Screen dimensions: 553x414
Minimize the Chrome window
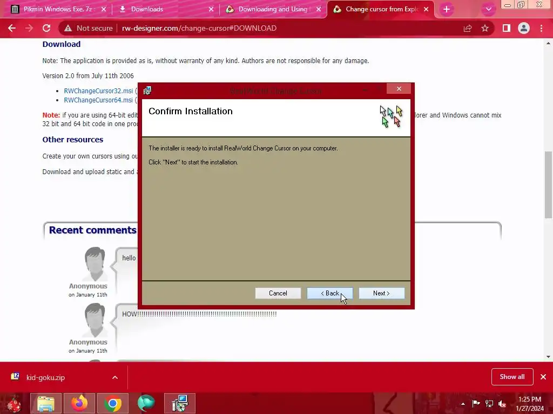(x=508, y=5)
